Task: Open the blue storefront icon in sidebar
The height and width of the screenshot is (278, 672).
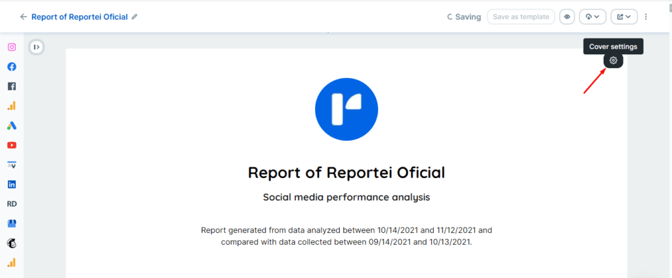Action: point(12,224)
